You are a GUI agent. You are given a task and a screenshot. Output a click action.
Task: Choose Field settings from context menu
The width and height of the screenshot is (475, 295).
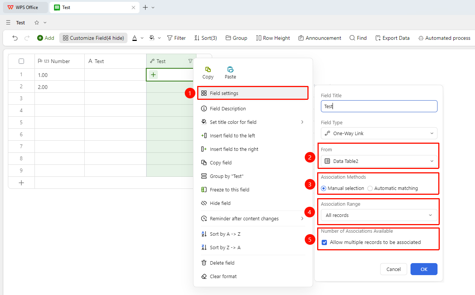pyautogui.click(x=253, y=93)
